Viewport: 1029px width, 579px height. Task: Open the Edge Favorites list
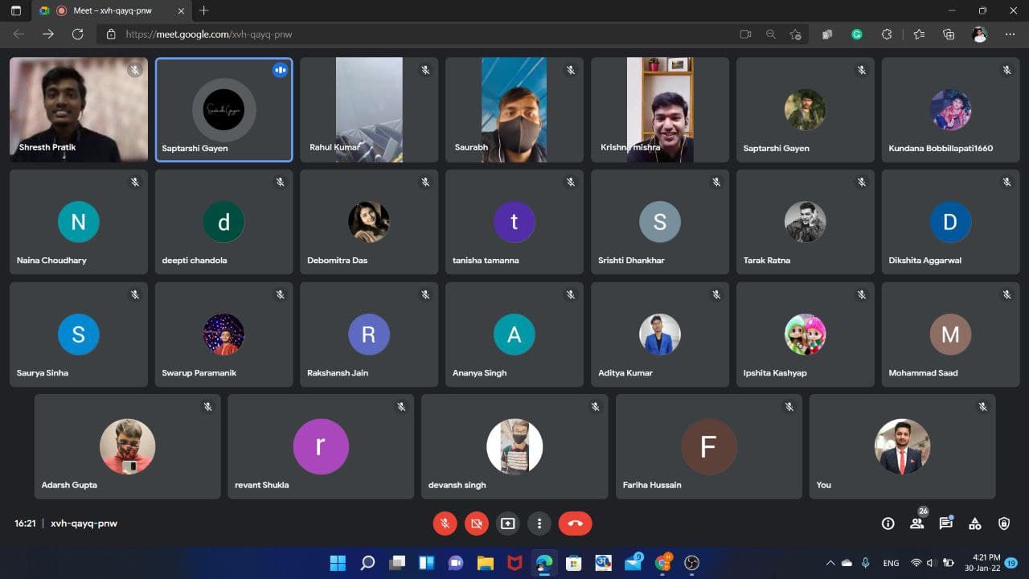tap(919, 35)
